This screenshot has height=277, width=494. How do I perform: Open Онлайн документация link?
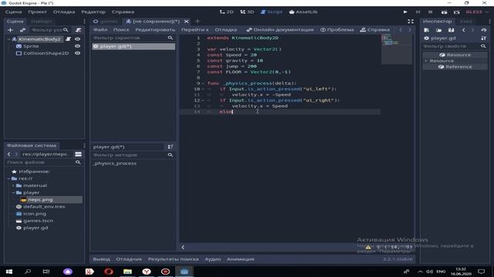click(x=280, y=29)
